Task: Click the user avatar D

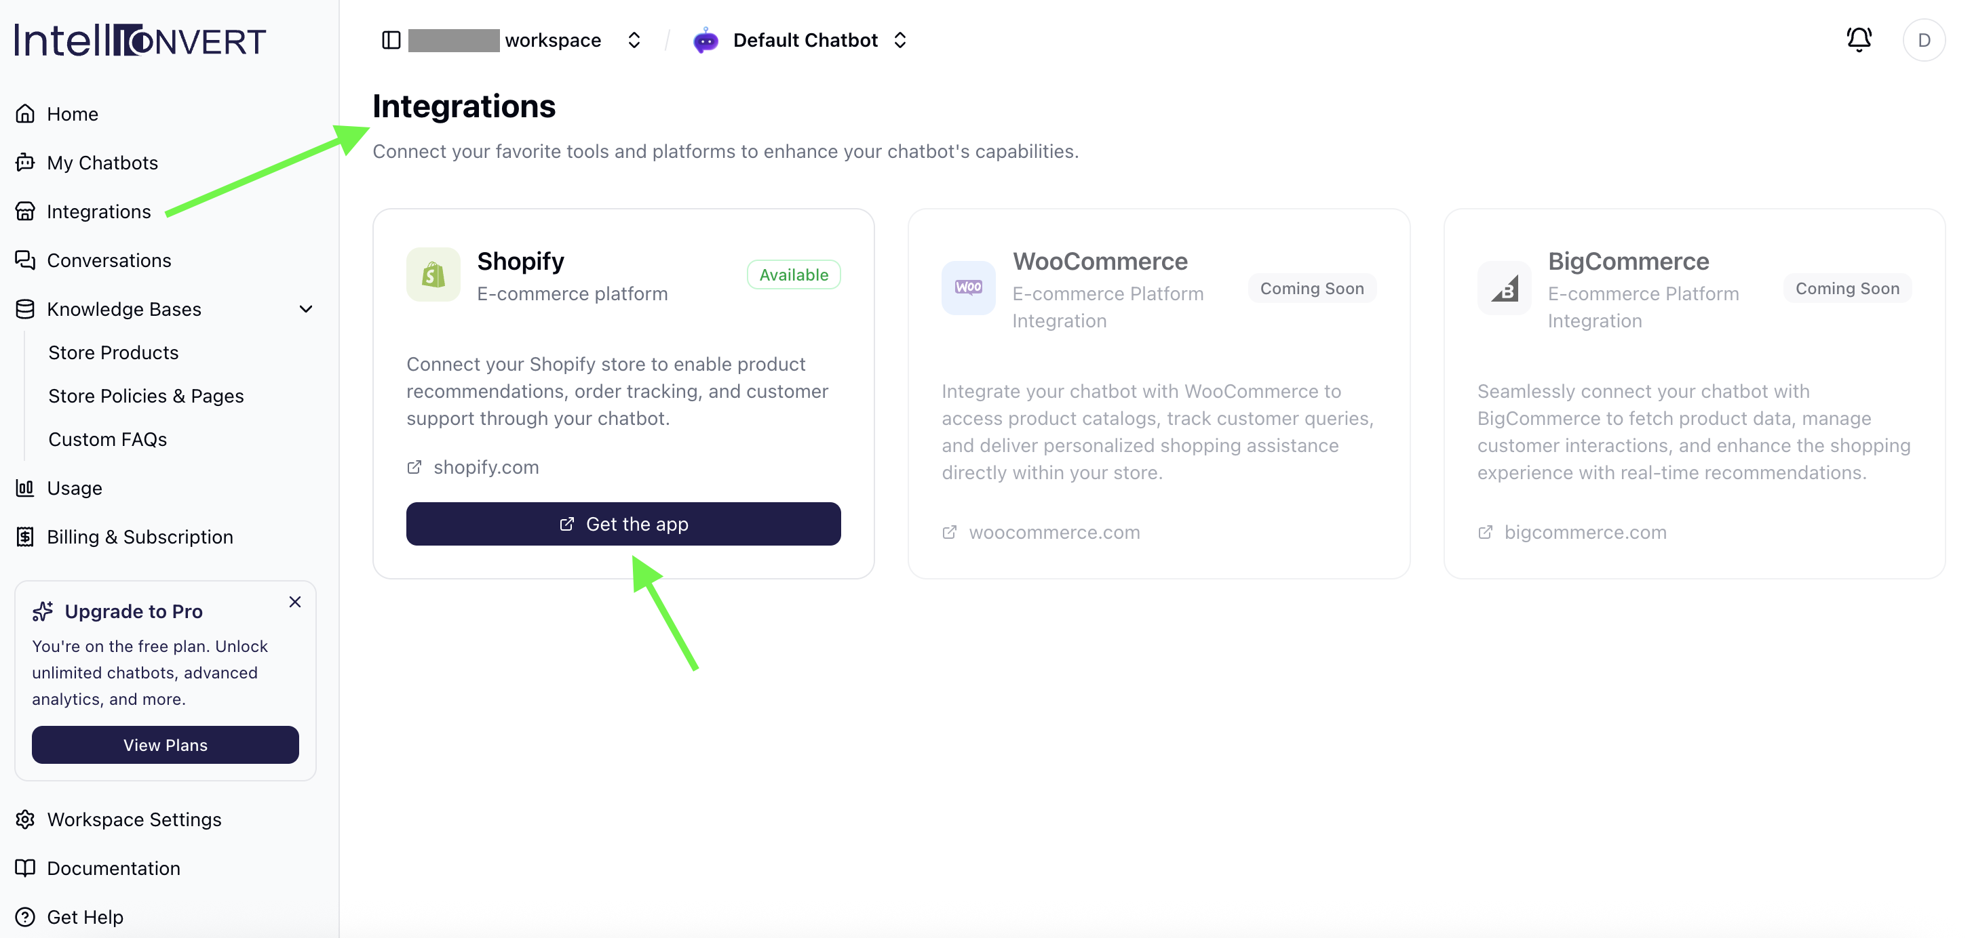Action: click(x=1924, y=41)
